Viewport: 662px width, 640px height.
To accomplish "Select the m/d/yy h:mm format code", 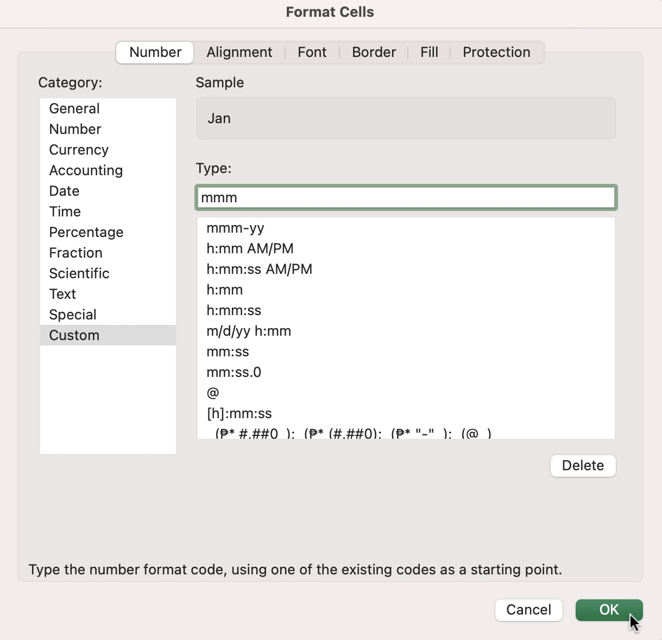I will point(406,331).
